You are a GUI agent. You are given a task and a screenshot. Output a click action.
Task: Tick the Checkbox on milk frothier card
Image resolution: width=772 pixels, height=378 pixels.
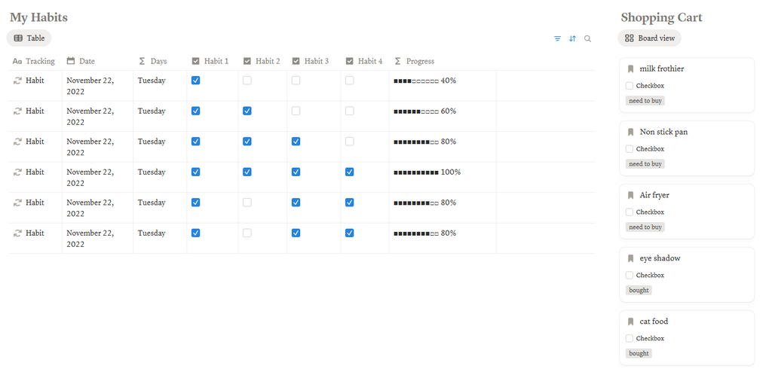[x=630, y=86]
